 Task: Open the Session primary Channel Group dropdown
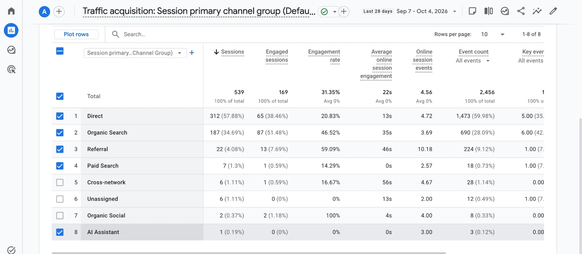(x=135, y=53)
